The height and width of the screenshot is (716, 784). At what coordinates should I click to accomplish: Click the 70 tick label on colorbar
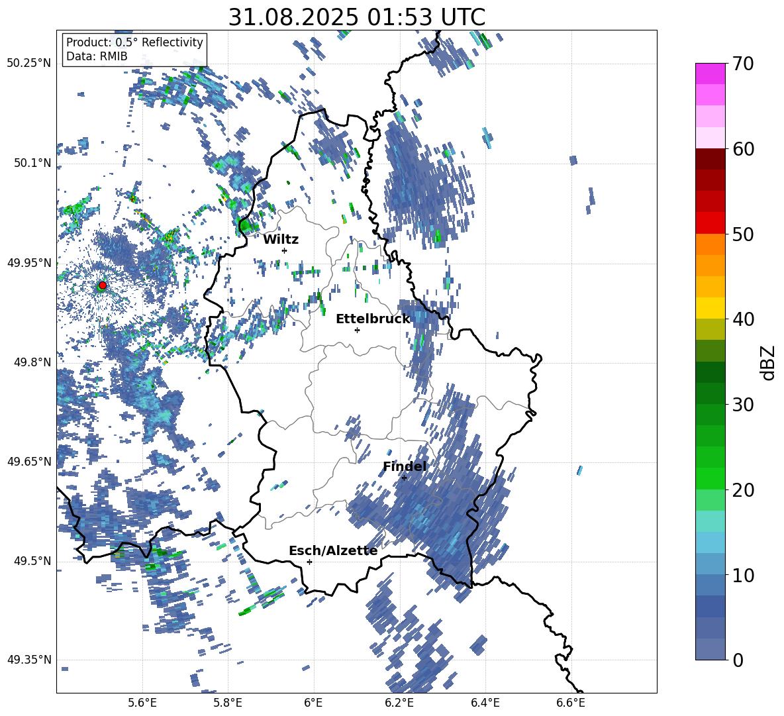coord(742,64)
